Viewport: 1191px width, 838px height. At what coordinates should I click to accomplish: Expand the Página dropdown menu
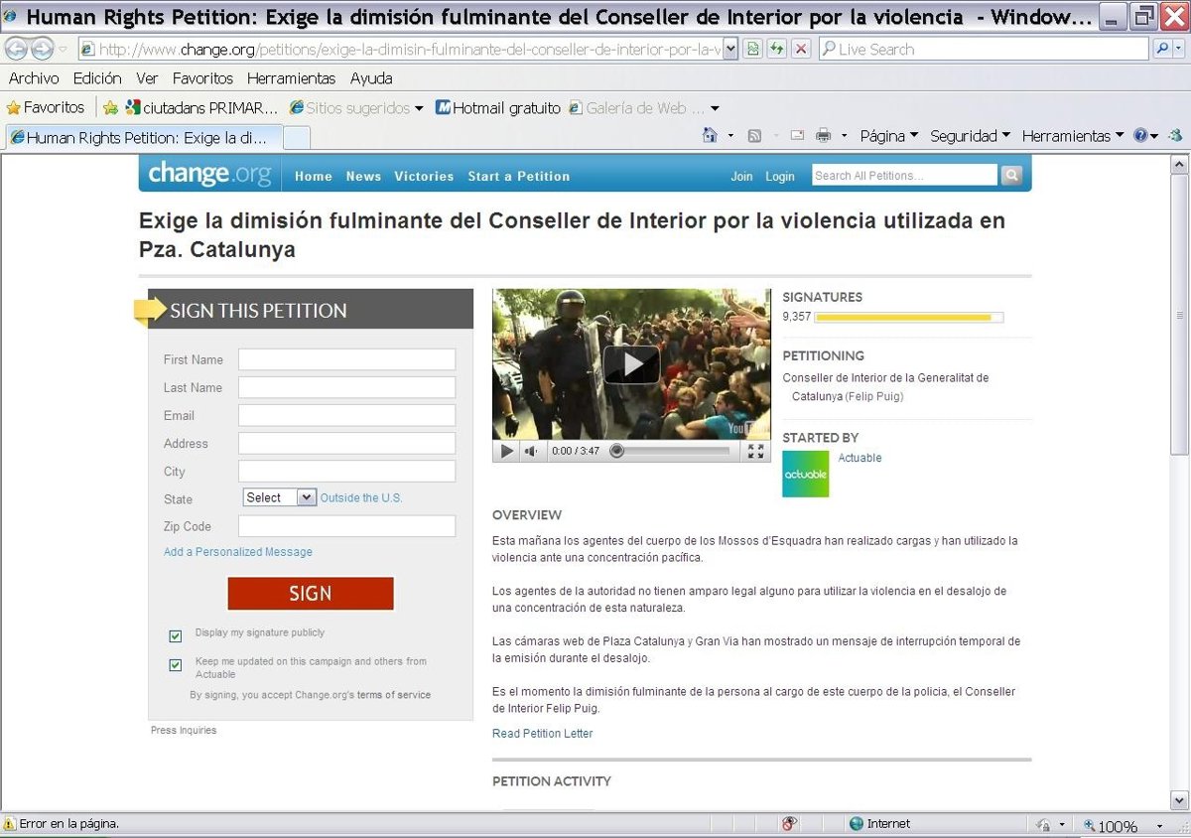888,136
